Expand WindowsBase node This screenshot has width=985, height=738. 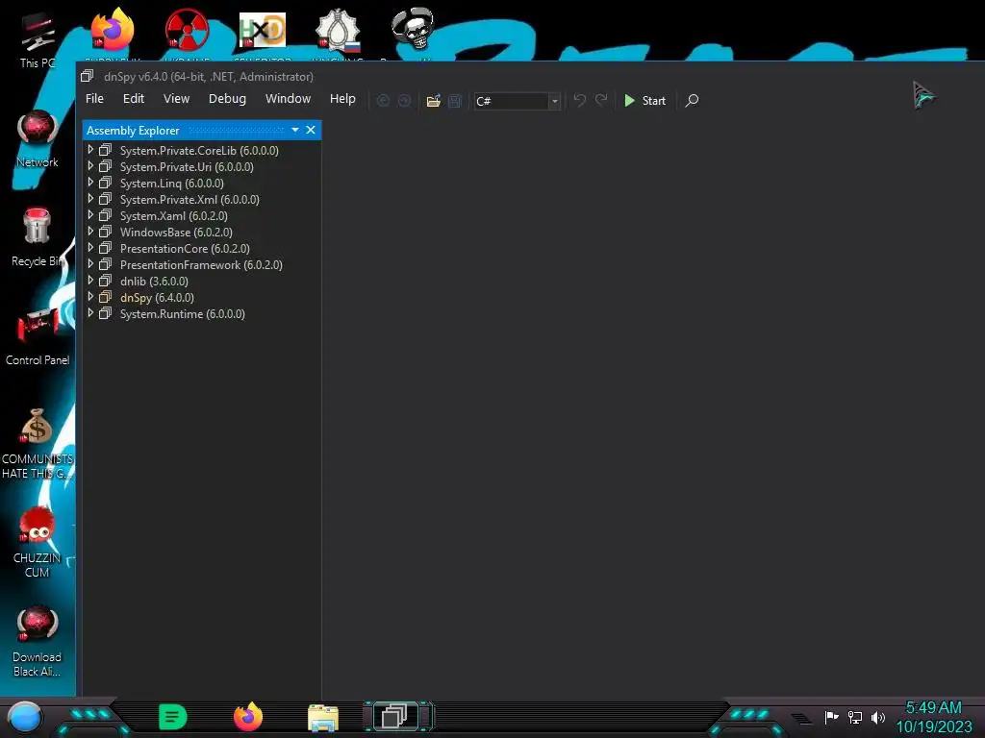coord(90,231)
